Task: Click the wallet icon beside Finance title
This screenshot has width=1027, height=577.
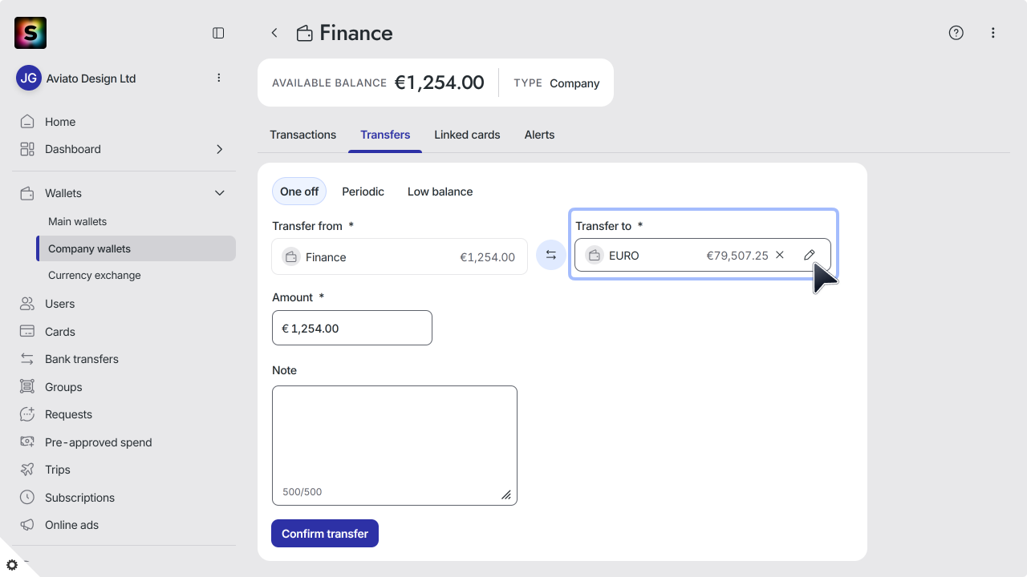Action: (304, 33)
